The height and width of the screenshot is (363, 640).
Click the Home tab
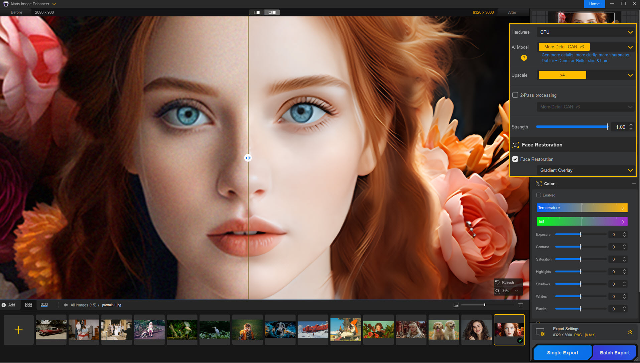pos(594,4)
